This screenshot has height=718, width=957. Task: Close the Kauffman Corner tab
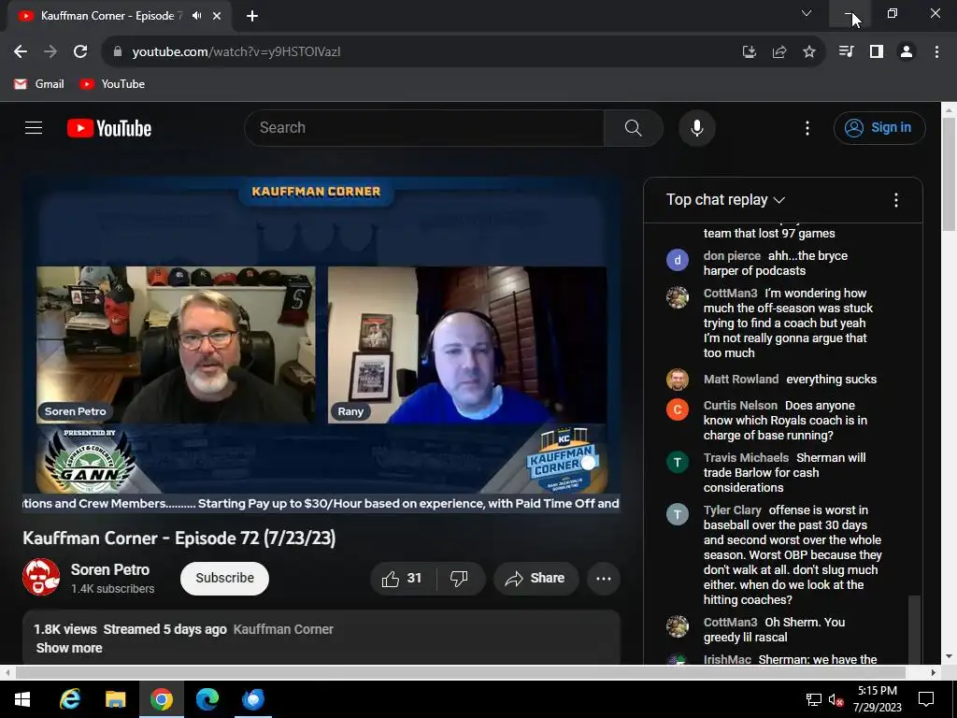[x=217, y=16]
